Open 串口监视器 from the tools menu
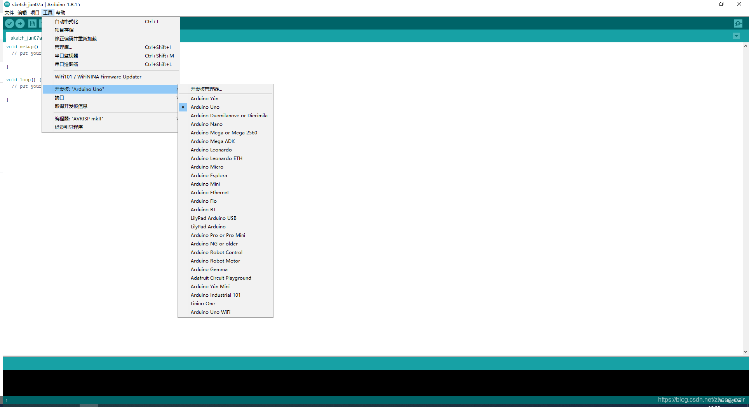 click(x=111, y=56)
